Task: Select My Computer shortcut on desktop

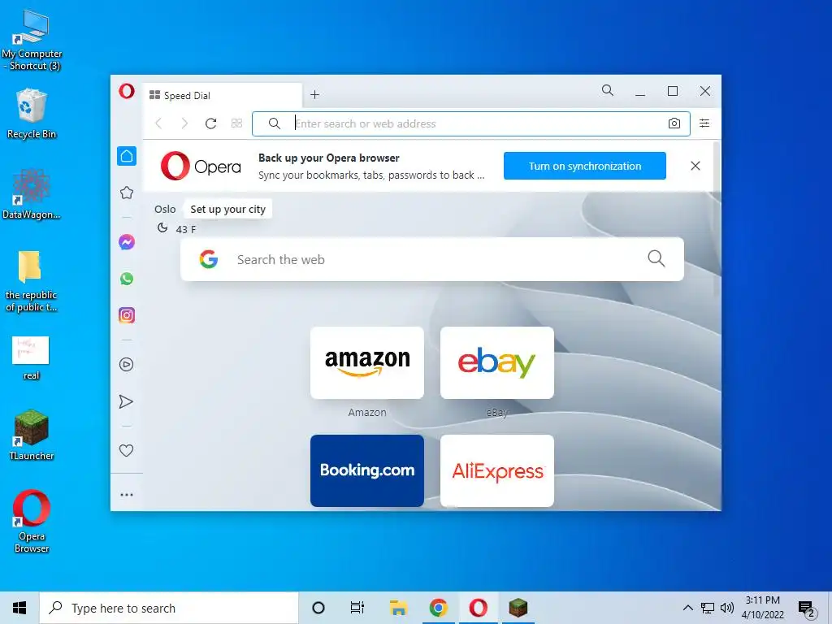Action: click(32, 41)
